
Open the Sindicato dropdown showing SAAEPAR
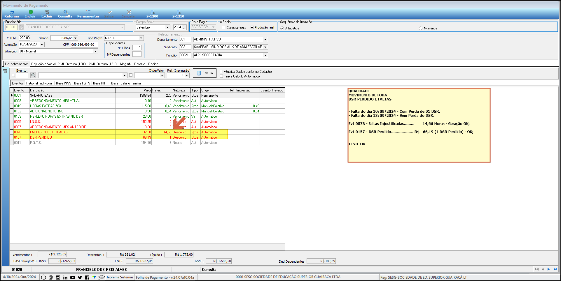click(265, 47)
